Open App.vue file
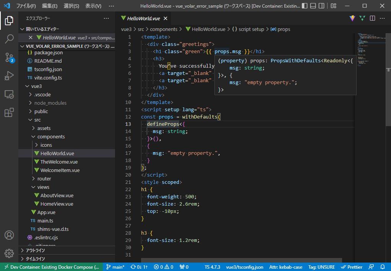This screenshot has width=391, height=271. coord(67,213)
